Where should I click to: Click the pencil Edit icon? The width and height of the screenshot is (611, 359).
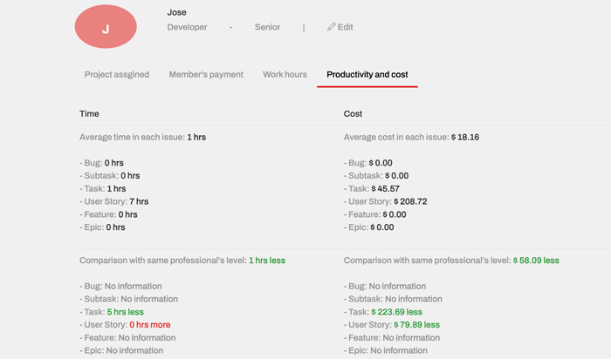click(331, 27)
